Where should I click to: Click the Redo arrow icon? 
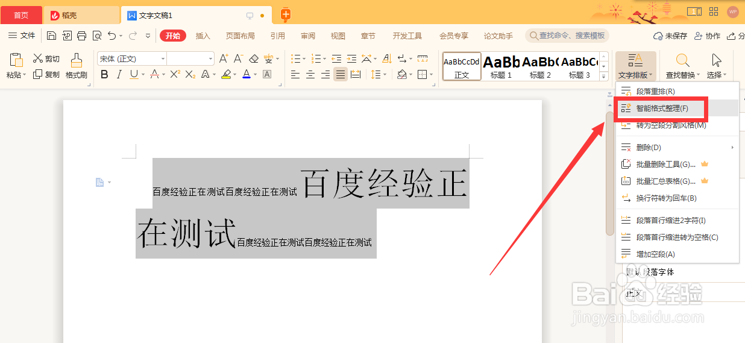point(133,36)
